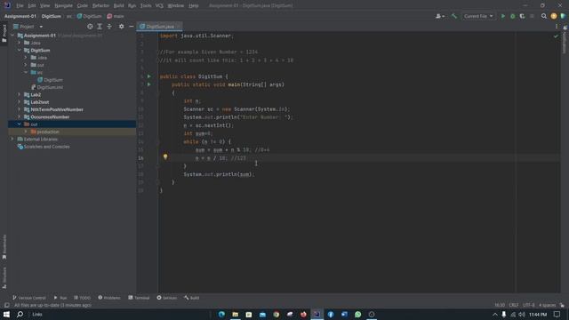The image size is (569, 320).
Task: Toggle the Structure sidebar tab
Action: [4, 278]
